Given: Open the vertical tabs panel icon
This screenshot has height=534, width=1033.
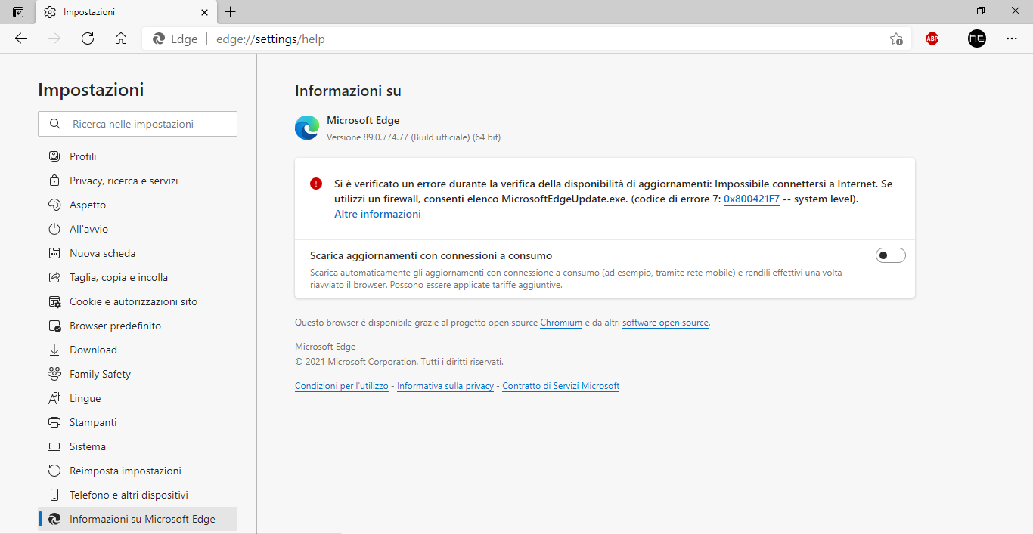Looking at the screenshot, I should click(18, 12).
